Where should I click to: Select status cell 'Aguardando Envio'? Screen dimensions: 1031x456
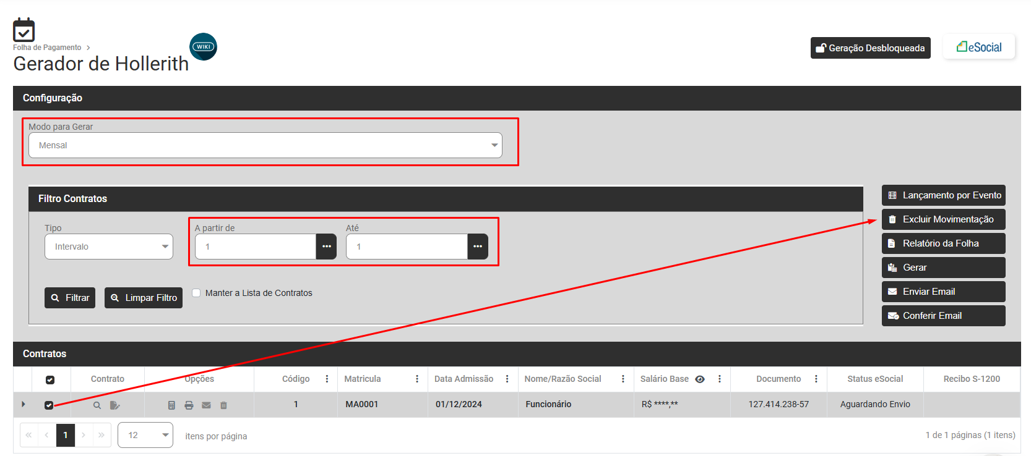[x=875, y=404]
